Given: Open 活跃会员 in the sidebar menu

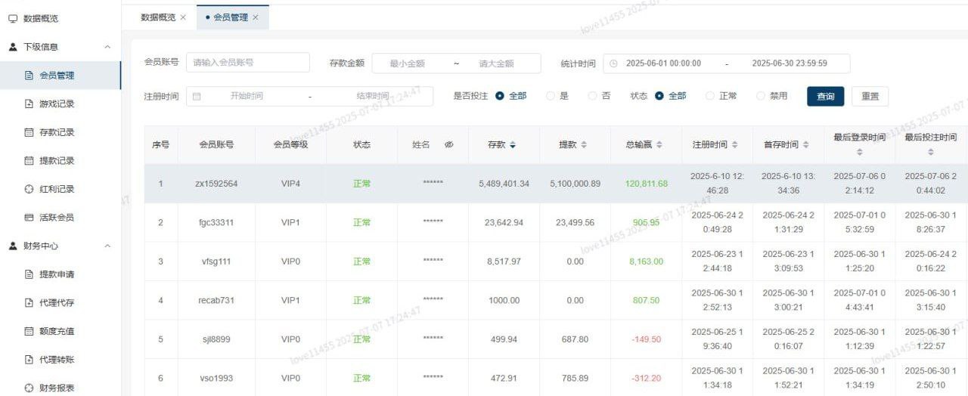Looking at the screenshot, I should 57,218.
